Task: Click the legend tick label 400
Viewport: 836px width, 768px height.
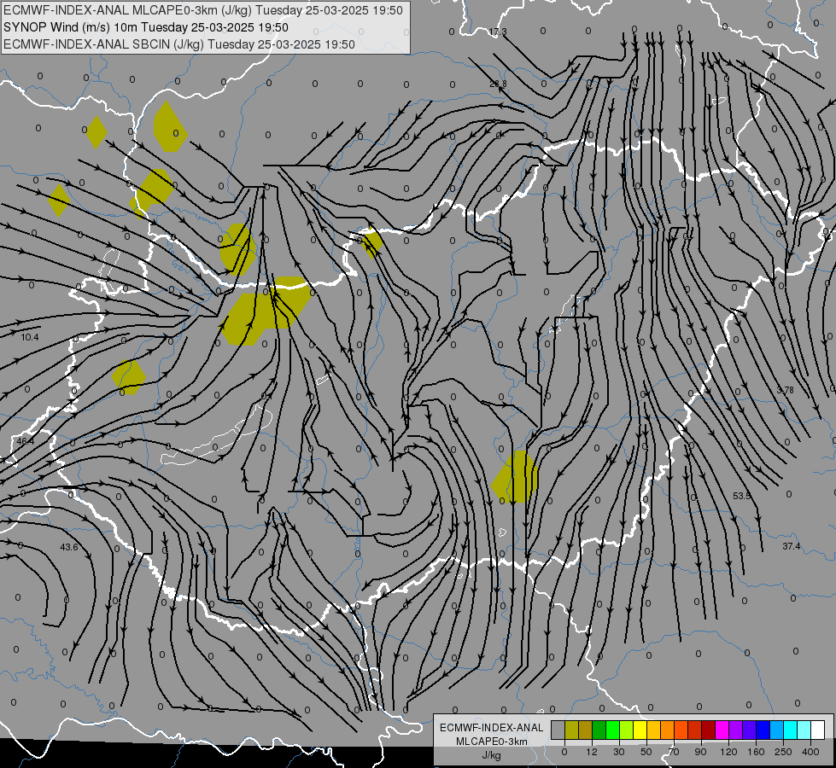Action: click(x=810, y=752)
